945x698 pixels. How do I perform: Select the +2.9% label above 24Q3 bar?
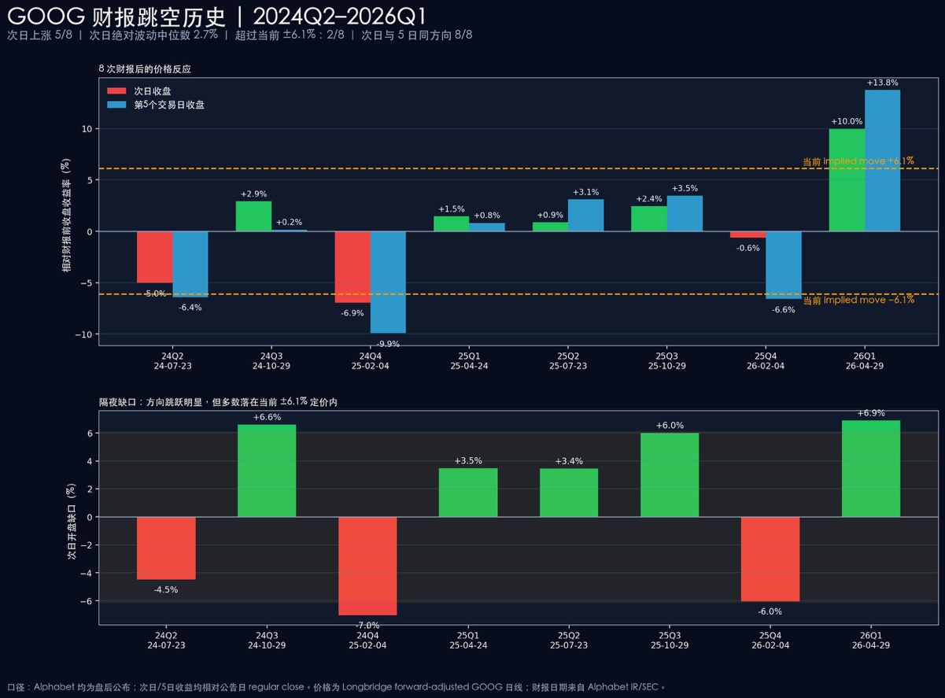point(253,194)
